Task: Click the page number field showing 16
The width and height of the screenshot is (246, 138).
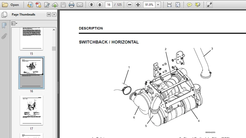Action: click(x=109, y=5)
